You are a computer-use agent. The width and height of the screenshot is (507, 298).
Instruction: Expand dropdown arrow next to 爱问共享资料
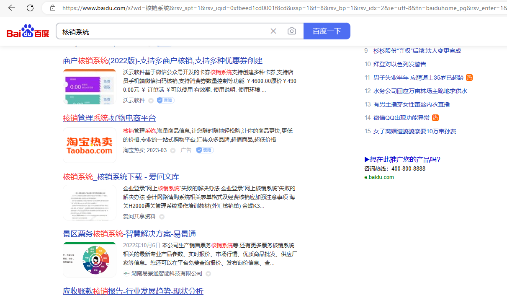click(x=162, y=217)
